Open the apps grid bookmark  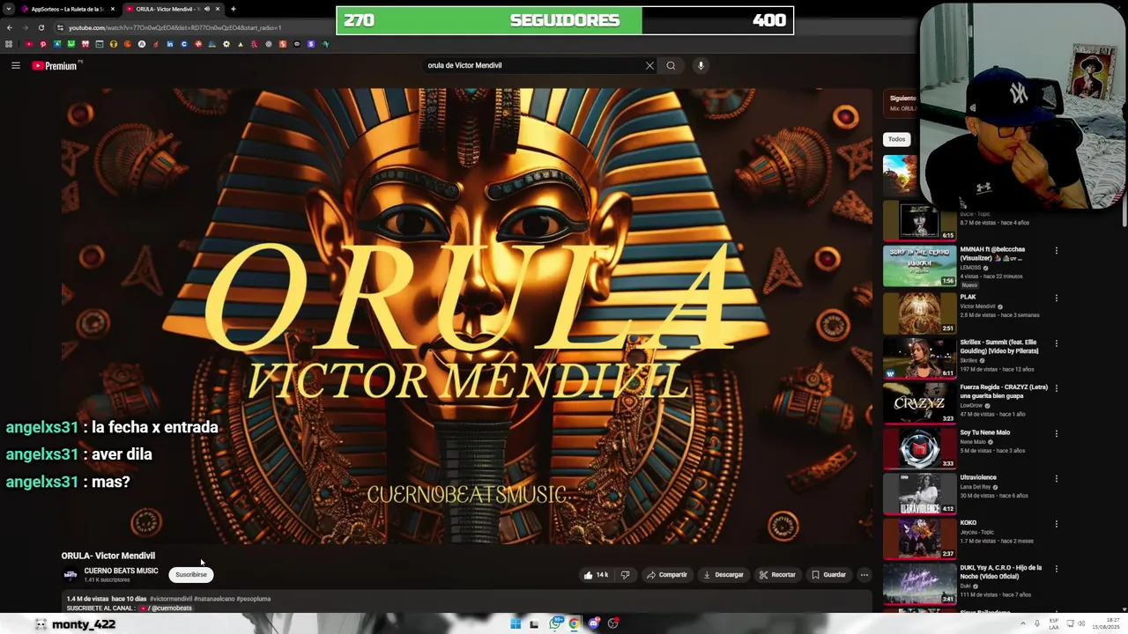click(9, 44)
